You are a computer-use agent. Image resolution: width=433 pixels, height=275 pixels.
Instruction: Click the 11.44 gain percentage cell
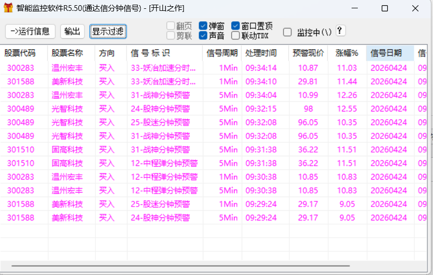pyautogui.click(x=347, y=81)
